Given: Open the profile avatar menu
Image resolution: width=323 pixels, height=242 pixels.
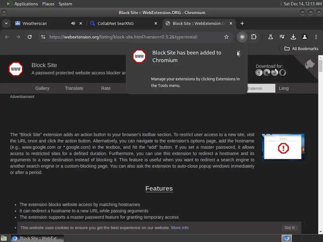Looking at the screenshot, I should click(x=304, y=37).
